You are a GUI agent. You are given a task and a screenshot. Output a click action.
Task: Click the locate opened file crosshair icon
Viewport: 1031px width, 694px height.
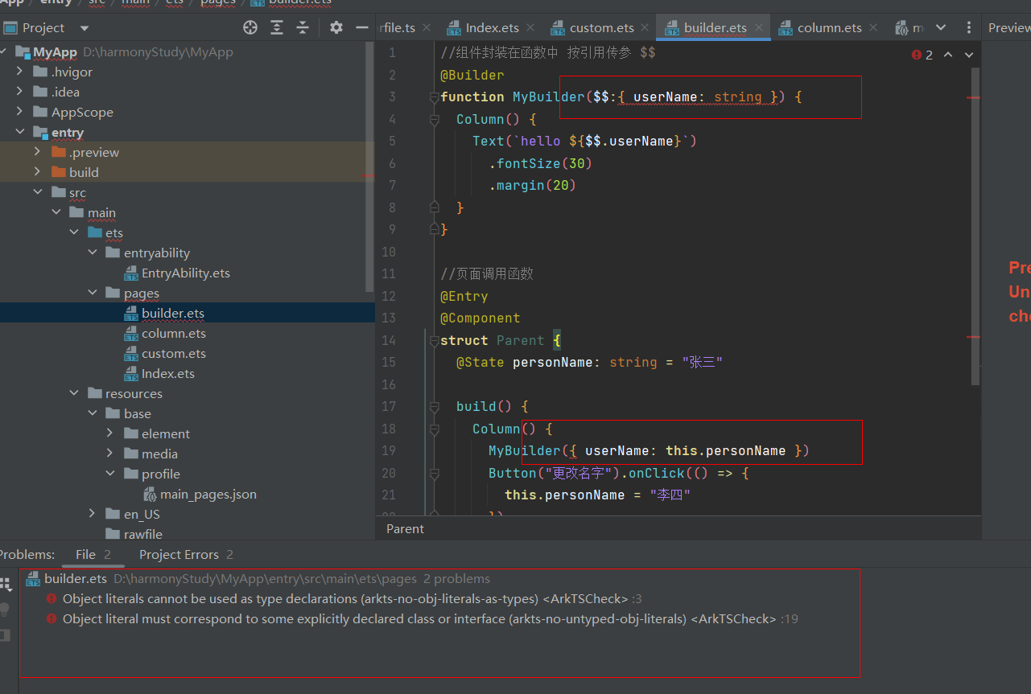(250, 27)
